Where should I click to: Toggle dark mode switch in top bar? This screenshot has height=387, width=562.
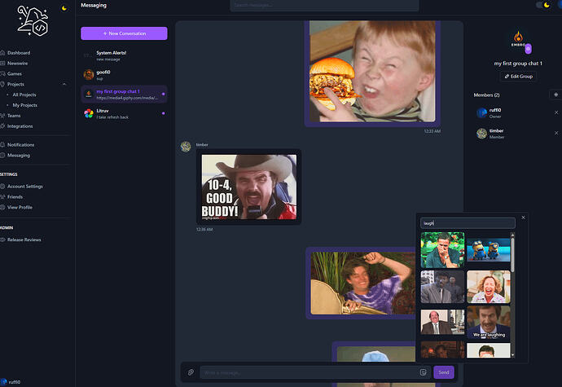tap(542, 5)
